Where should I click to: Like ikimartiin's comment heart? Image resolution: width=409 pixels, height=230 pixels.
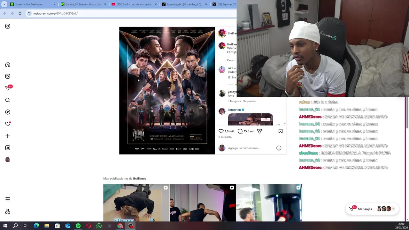(x=278, y=125)
